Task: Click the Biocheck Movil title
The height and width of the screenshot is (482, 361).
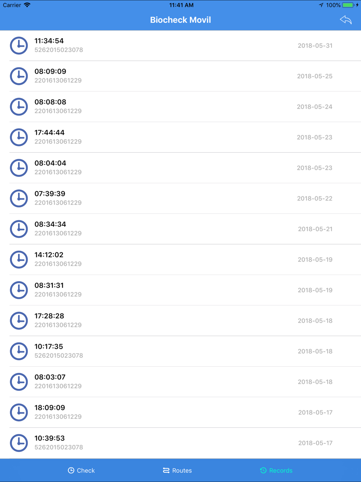Action: [x=180, y=20]
